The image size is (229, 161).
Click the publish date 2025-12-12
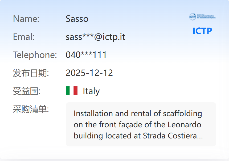pos(89,73)
